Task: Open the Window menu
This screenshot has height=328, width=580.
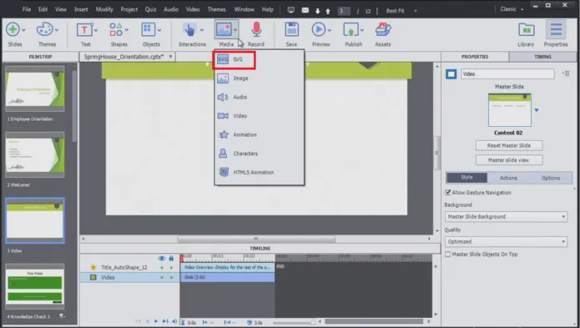Action: click(244, 10)
